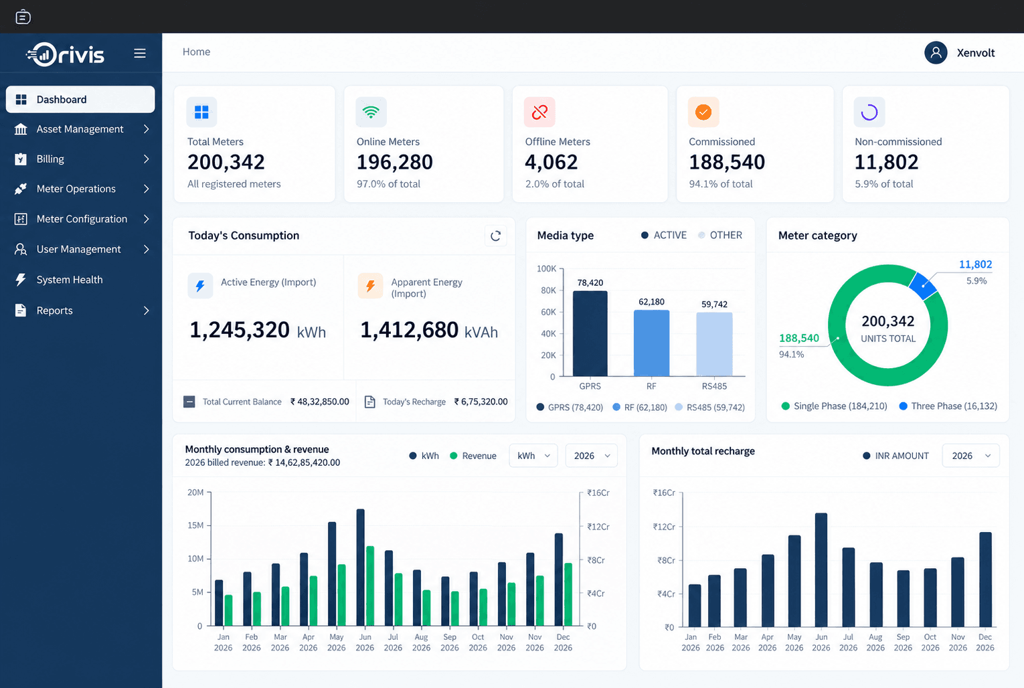Click the Orivis logo in sidebar
The image size is (1024, 688).
66,54
